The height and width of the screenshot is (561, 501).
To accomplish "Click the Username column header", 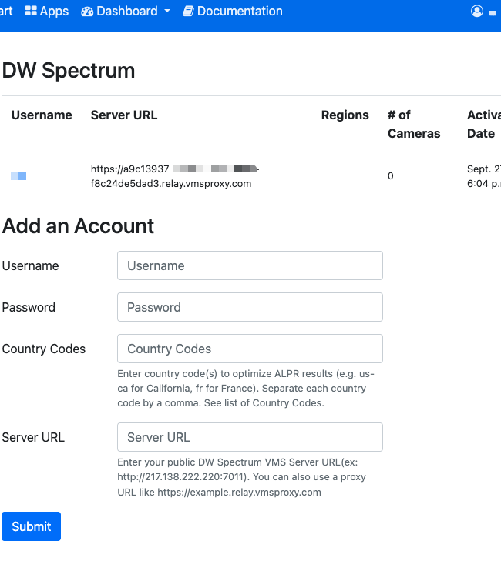I will [x=42, y=115].
